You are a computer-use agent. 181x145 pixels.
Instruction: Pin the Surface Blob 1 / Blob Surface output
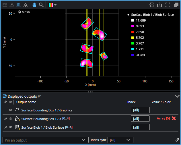click(x=6, y=127)
